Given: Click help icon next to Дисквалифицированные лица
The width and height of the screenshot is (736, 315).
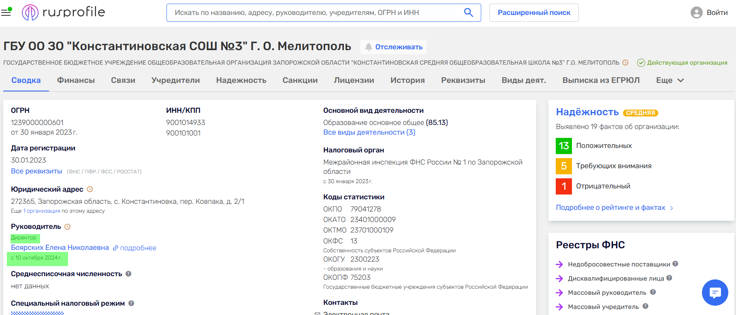Looking at the screenshot, I should coord(669,278).
